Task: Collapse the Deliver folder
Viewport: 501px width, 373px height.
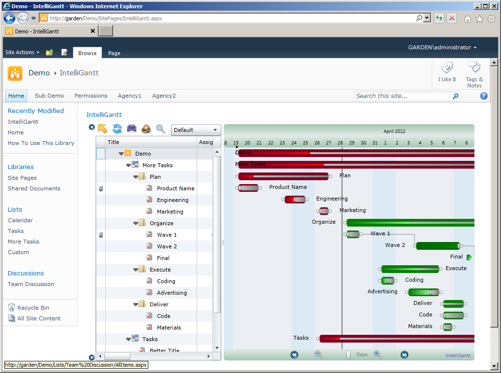Action: pyautogui.click(x=135, y=304)
